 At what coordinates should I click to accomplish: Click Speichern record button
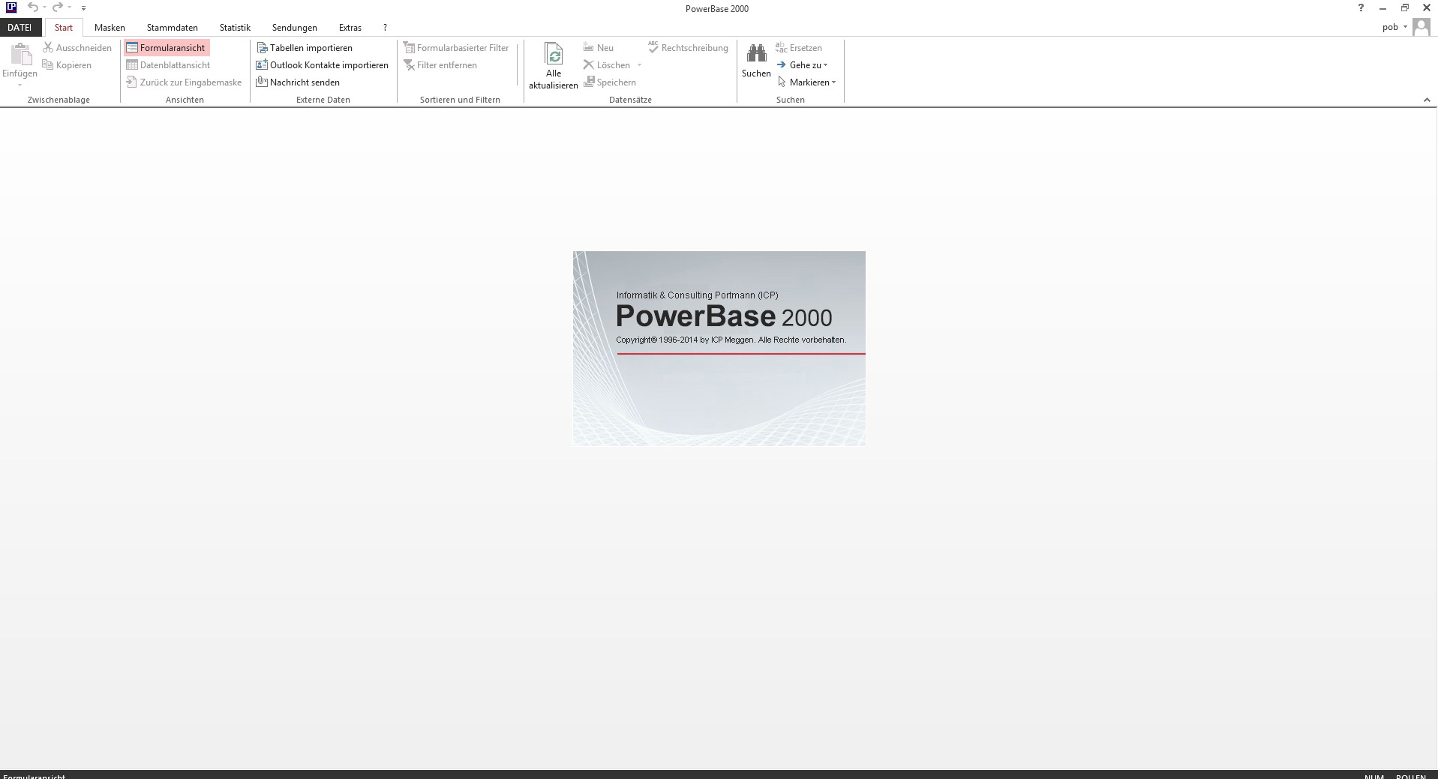pos(610,82)
